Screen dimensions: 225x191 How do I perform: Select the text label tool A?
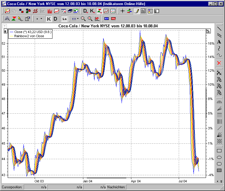[x=219, y=42]
